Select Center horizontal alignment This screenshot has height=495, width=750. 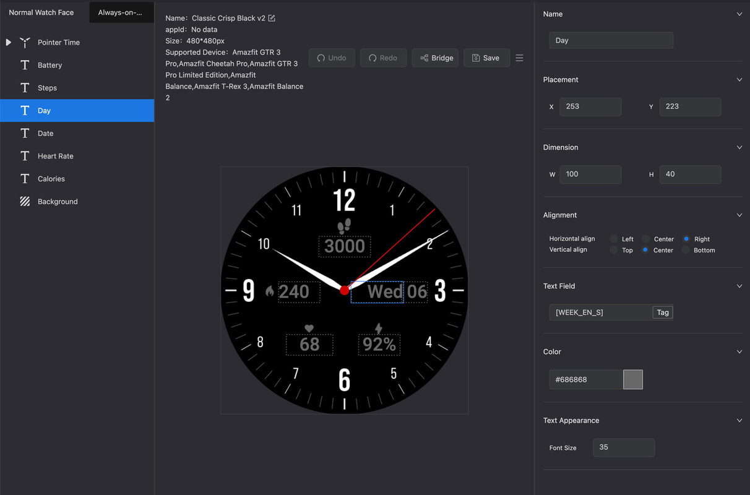click(645, 239)
